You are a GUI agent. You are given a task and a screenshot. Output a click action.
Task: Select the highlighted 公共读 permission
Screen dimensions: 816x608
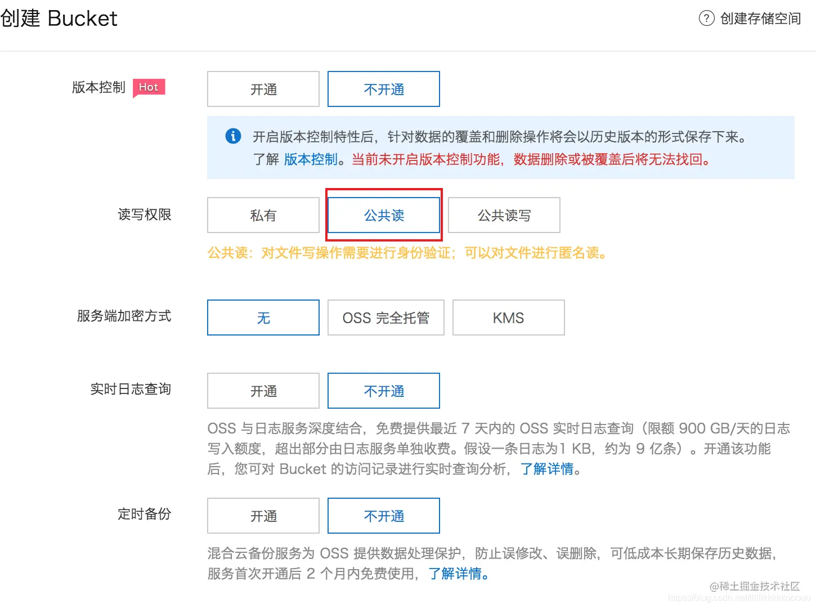click(x=383, y=215)
